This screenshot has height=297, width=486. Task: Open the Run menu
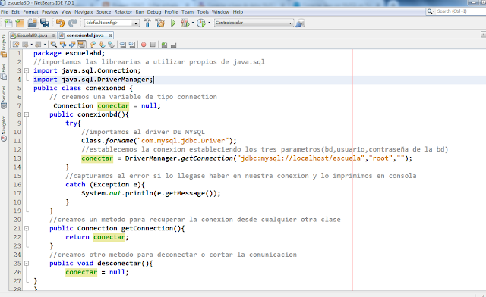coord(140,12)
